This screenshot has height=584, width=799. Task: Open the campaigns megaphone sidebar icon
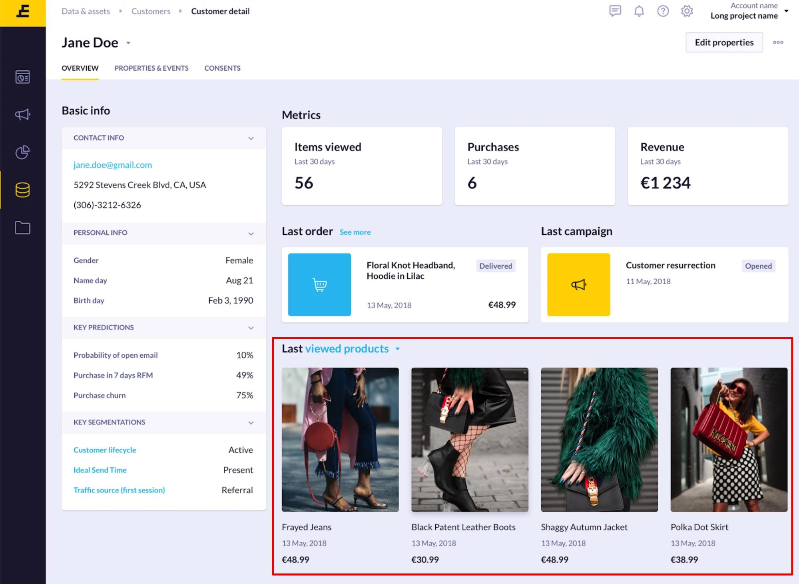point(22,115)
